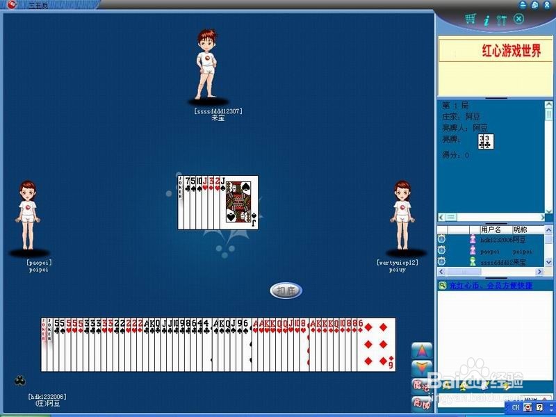This screenshot has height=417, width=556.
Task: Select the King of spades in hand
Action: tap(222, 344)
